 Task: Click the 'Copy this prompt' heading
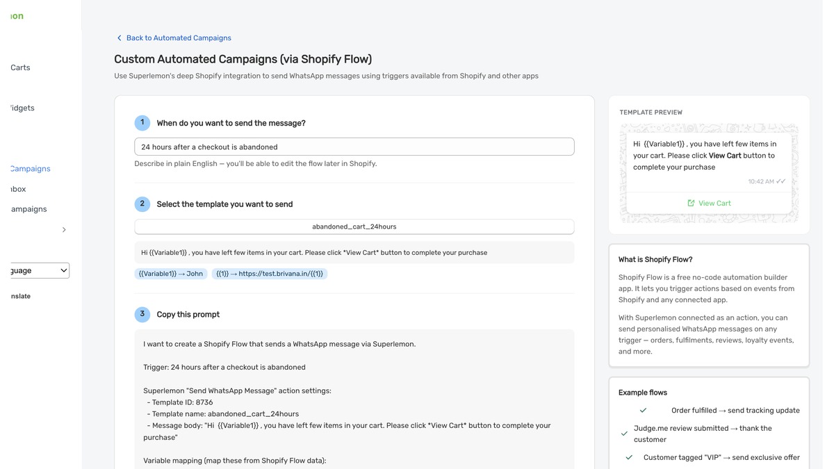[x=188, y=314]
